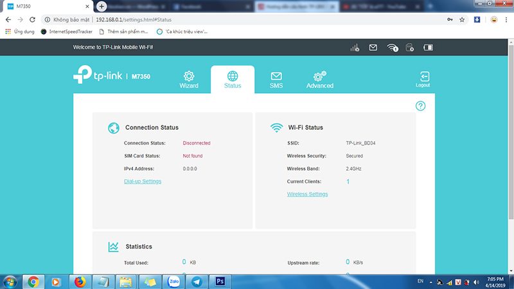Screen dimensions: 514x289
Task: Click the page vertical scrollbar
Action: (x=511, y=132)
